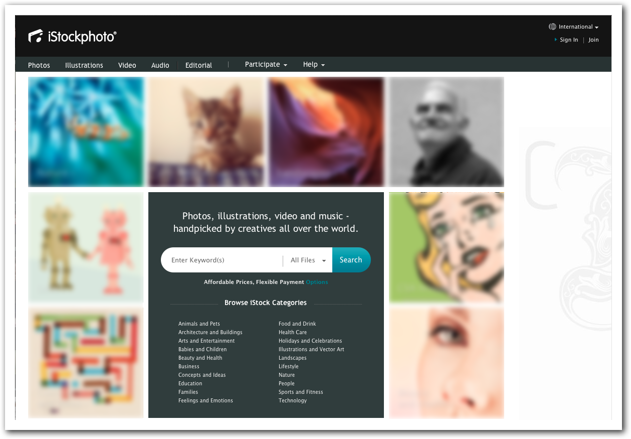Viewport: 631px width, 439px height.
Task: Expand the Help menu
Action: coord(314,65)
